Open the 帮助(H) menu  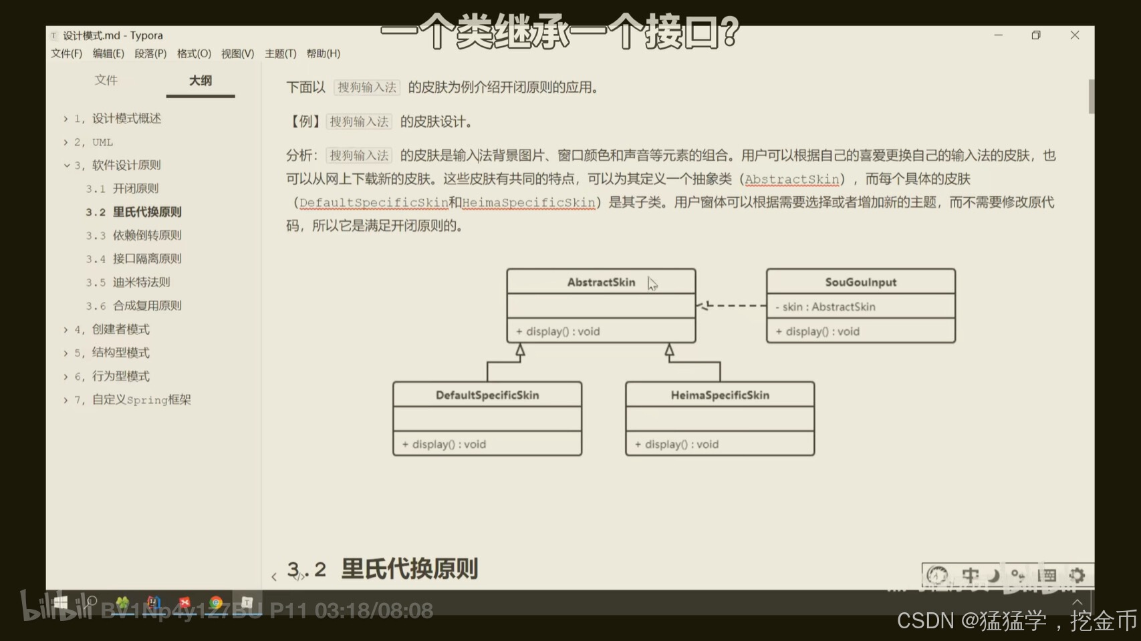(323, 53)
